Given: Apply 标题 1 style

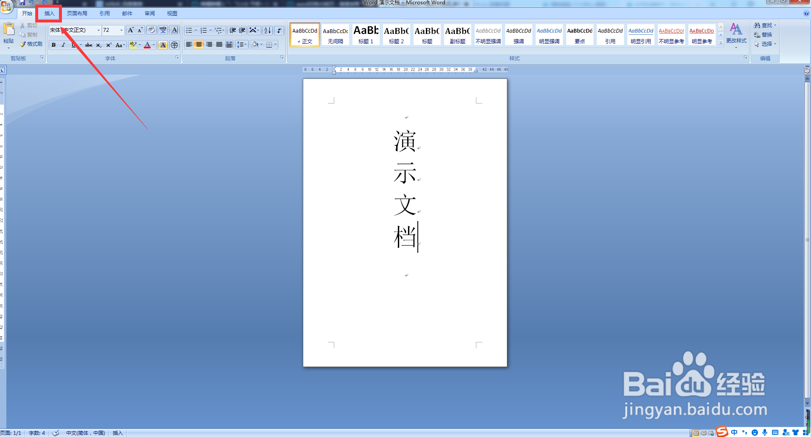Looking at the screenshot, I should click(366, 34).
